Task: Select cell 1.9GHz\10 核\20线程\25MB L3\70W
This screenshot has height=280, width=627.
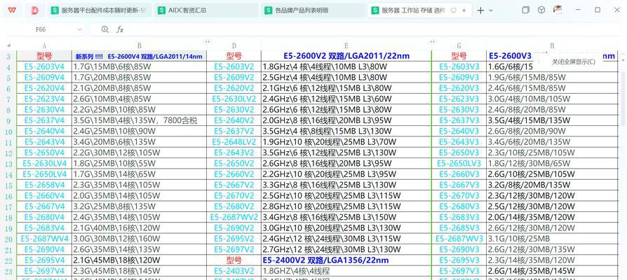Action: (346, 142)
